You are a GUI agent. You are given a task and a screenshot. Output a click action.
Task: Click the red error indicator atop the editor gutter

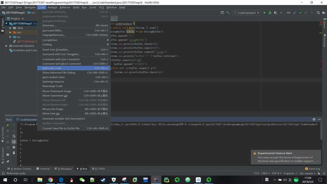(321, 23)
